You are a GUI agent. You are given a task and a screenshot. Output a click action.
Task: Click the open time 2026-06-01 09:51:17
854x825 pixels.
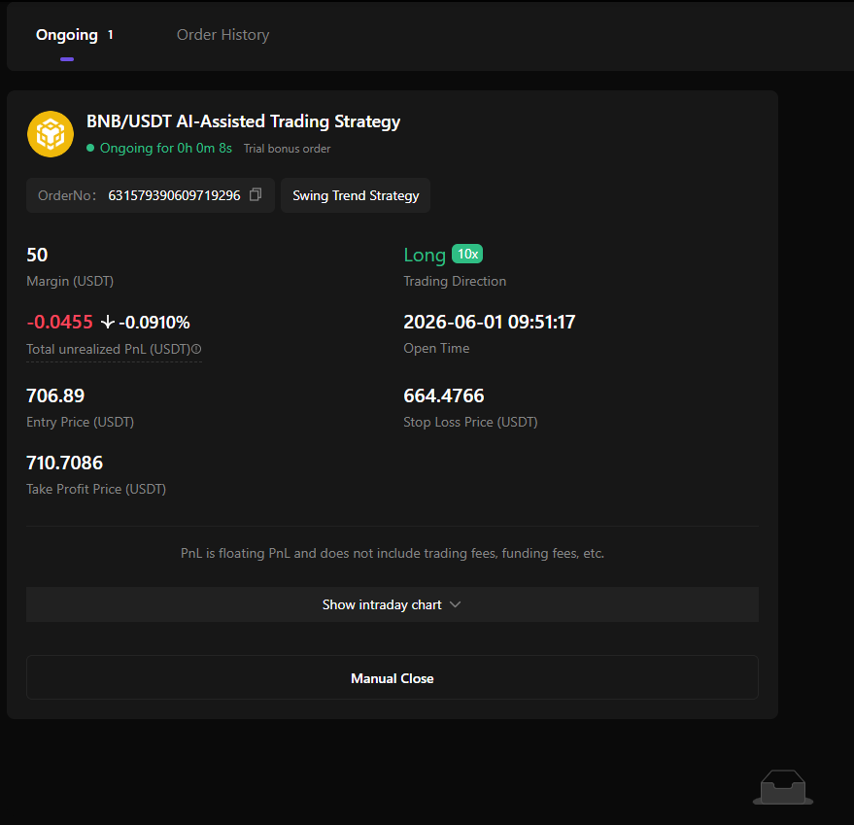[x=490, y=322]
